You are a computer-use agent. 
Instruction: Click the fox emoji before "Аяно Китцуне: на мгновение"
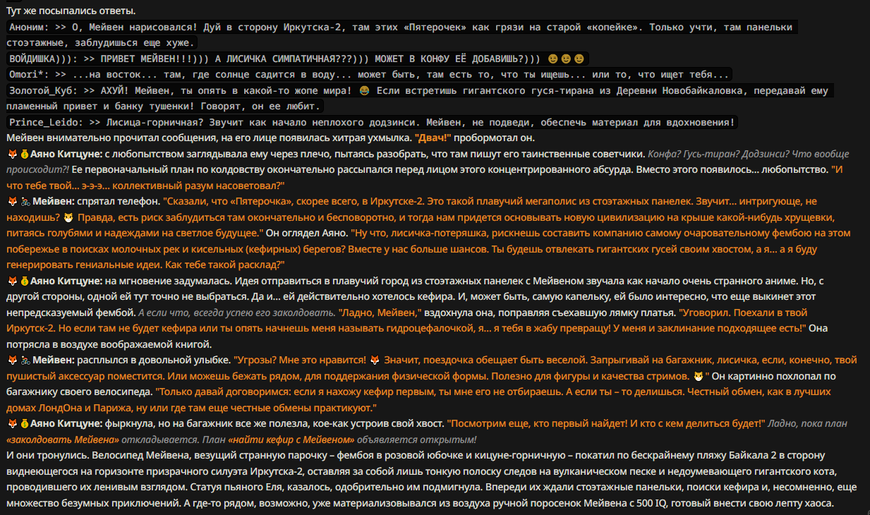pos(12,281)
